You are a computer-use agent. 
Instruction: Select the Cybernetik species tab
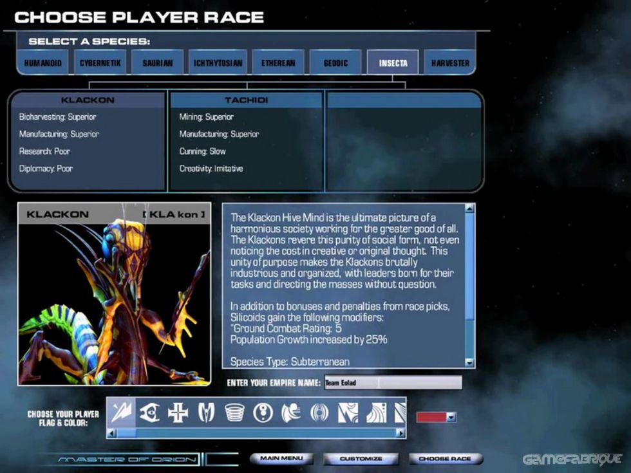[100, 63]
